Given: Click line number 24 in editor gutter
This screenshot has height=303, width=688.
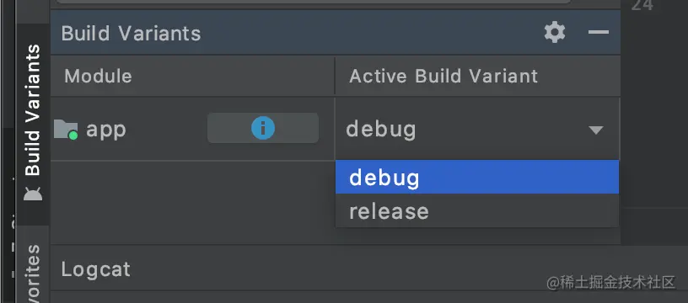Looking at the screenshot, I should coord(642,5).
